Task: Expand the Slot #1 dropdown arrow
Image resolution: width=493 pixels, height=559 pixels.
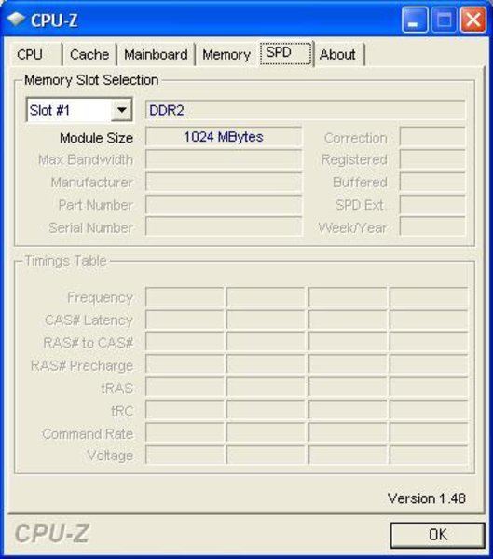Action: (122, 110)
